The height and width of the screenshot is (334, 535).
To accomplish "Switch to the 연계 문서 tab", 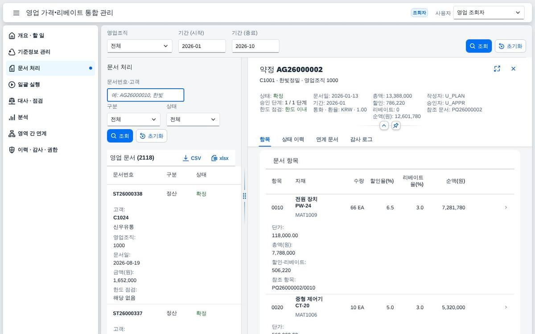I will 327,139.
